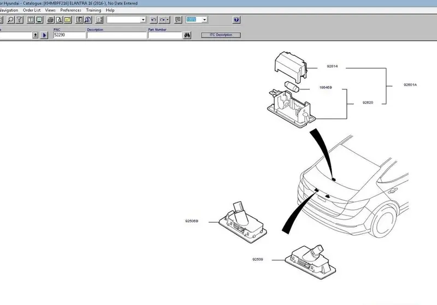Image resolution: width=437 pixels, height=305 pixels.
Task: Click the license lamp illustration near 92506B
Action: pyautogui.click(x=243, y=223)
